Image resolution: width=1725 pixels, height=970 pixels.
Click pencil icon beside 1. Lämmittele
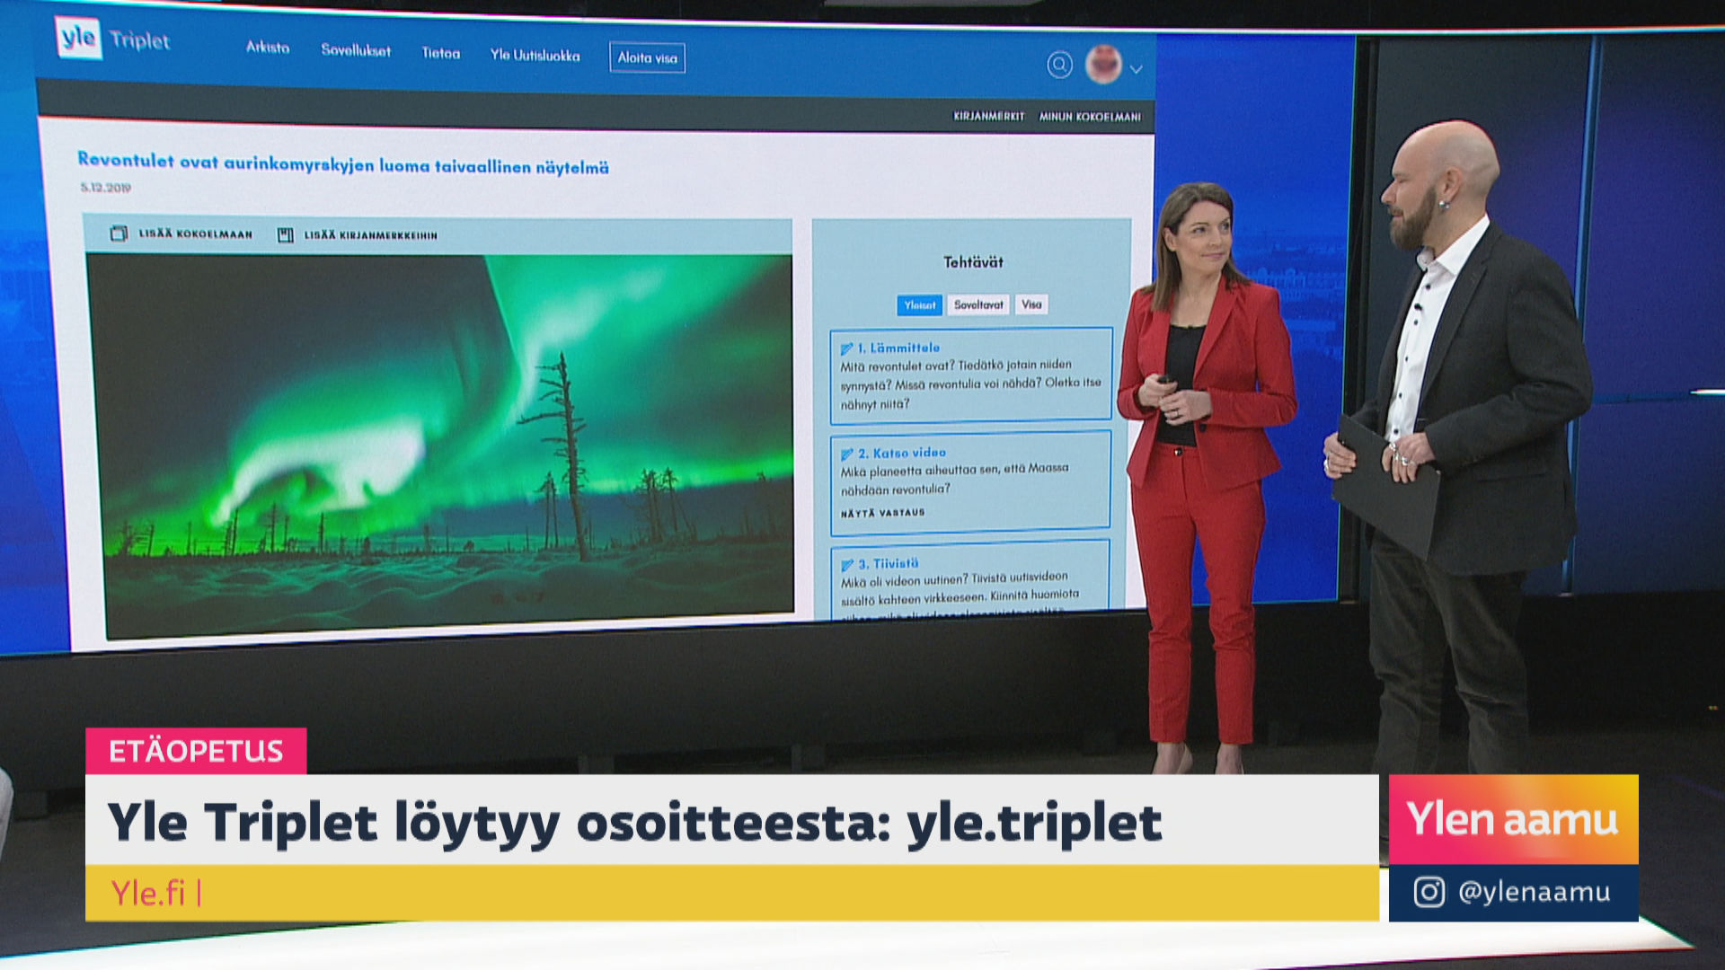pyautogui.click(x=845, y=348)
